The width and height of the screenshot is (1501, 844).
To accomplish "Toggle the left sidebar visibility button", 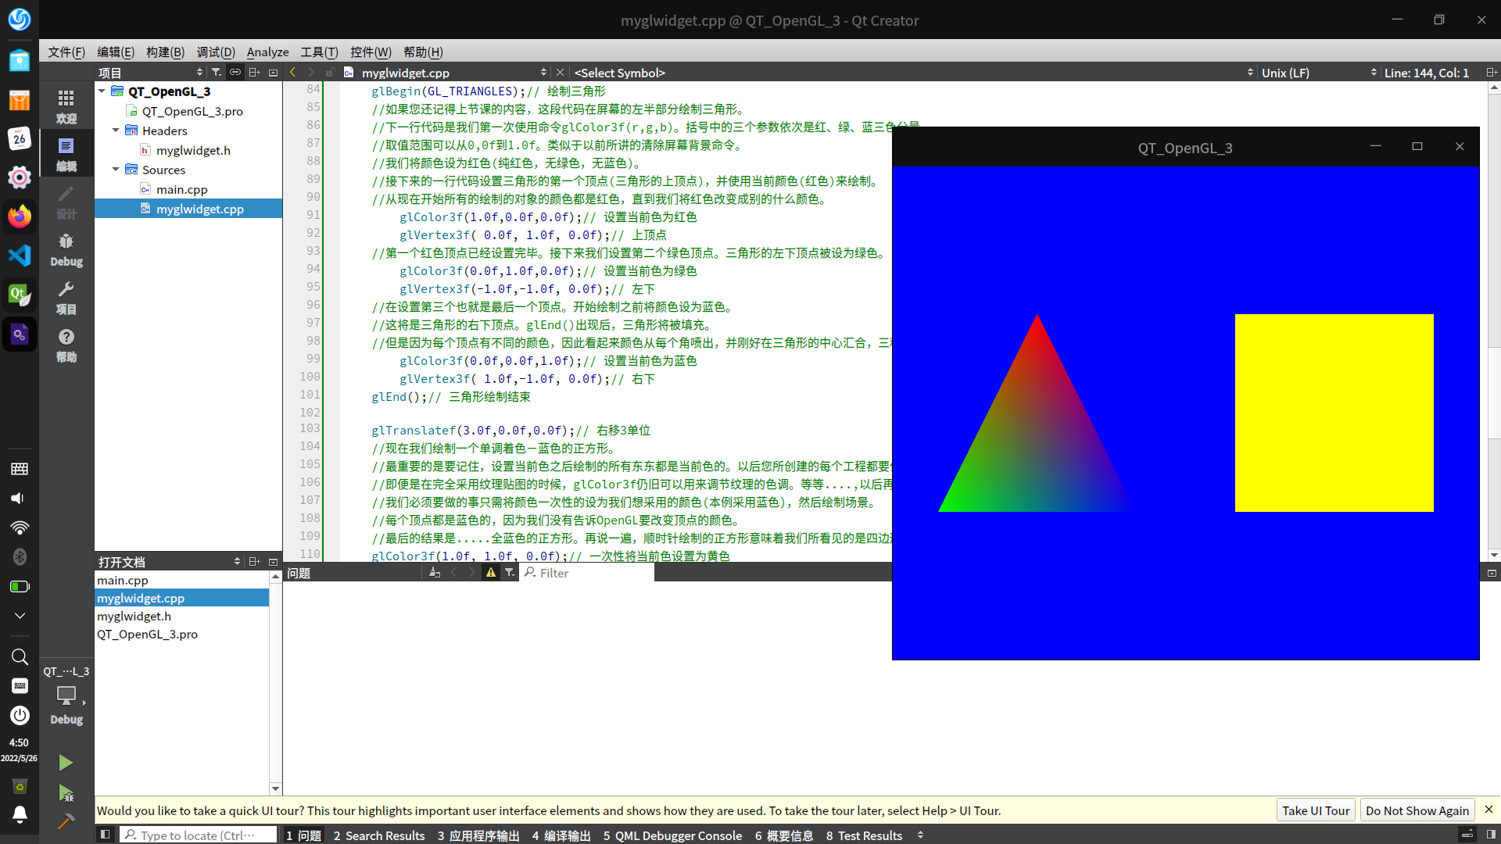I will coord(105,835).
